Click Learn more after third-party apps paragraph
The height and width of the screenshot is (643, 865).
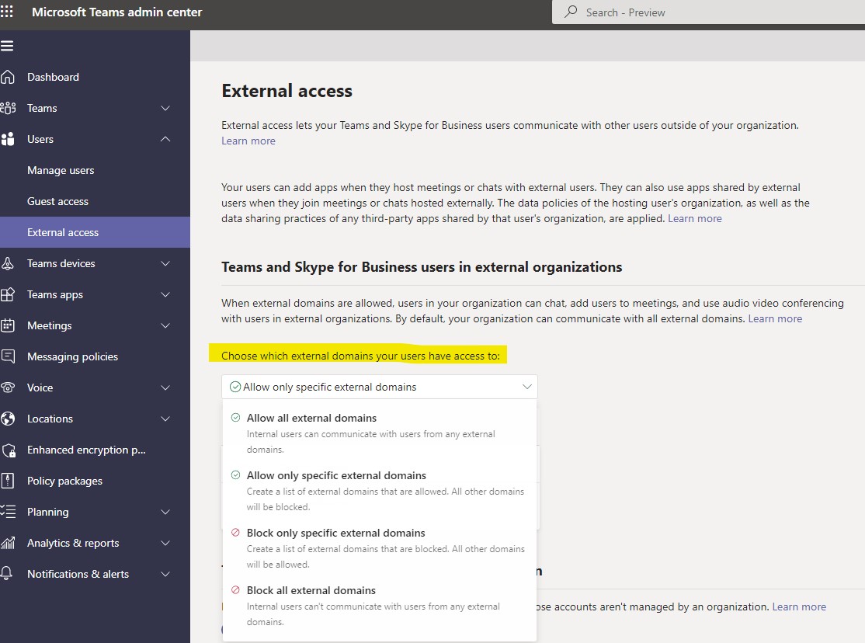pos(694,218)
